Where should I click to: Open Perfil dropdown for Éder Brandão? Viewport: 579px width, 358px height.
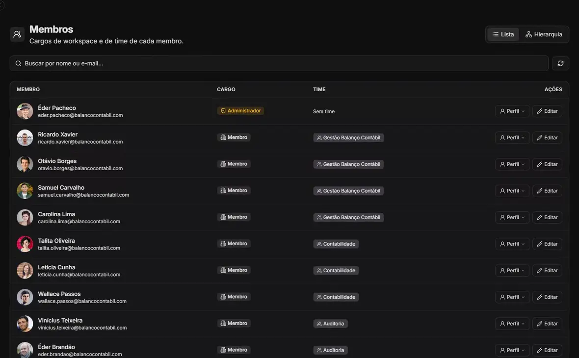click(x=512, y=350)
